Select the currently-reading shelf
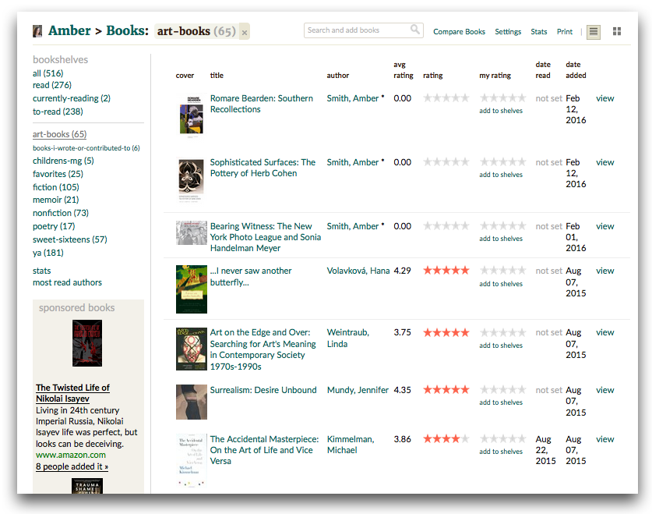This screenshot has height=514, width=652. tap(71, 98)
